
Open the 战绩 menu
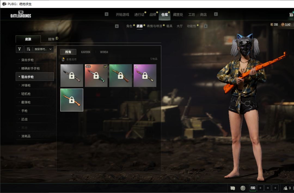pos(153,14)
